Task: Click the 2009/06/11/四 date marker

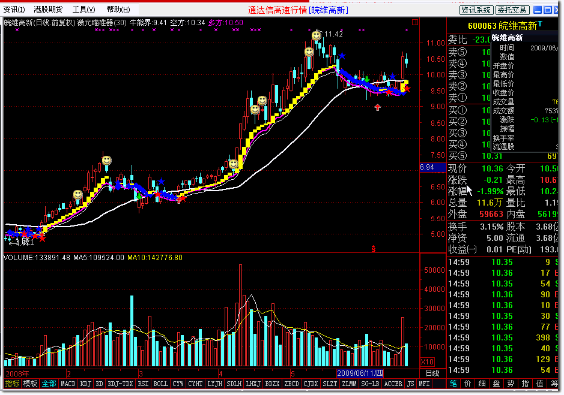Action: pos(360,373)
